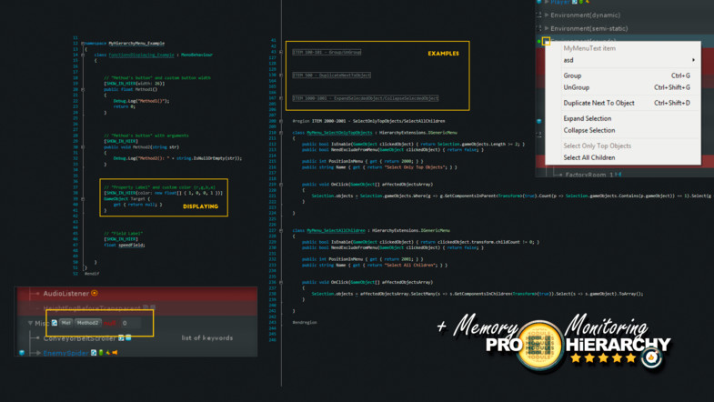Image resolution: width=714 pixels, height=402 pixels.
Task: Click the cyan icon after ConveyorBeltScroller
Action: (x=128, y=337)
